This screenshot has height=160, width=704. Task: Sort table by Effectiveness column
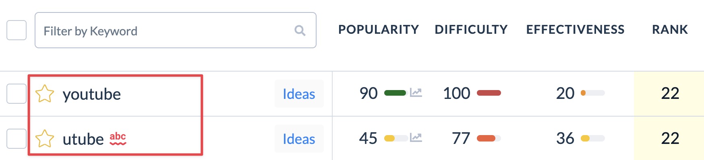coord(576,29)
